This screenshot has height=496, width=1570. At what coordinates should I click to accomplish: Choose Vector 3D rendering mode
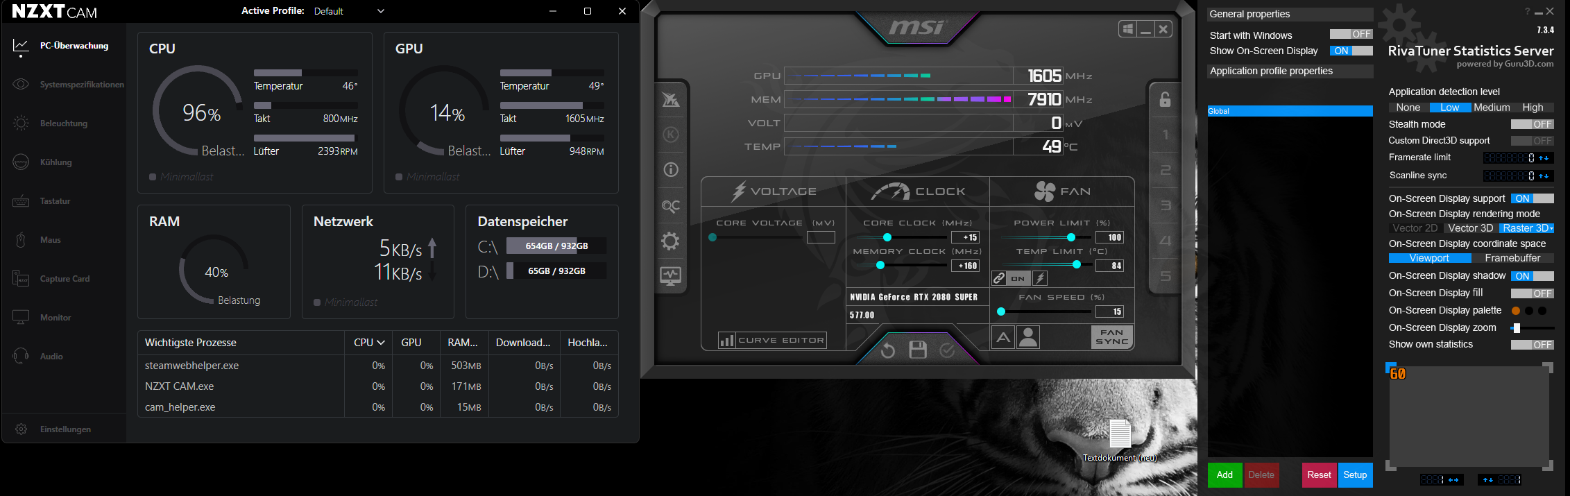pyautogui.click(x=1470, y=228)
